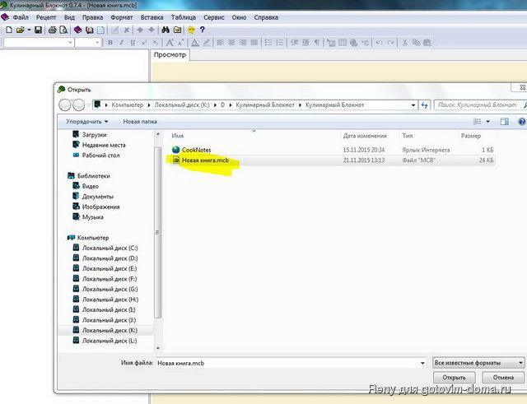Center align text

coord(231,42)
